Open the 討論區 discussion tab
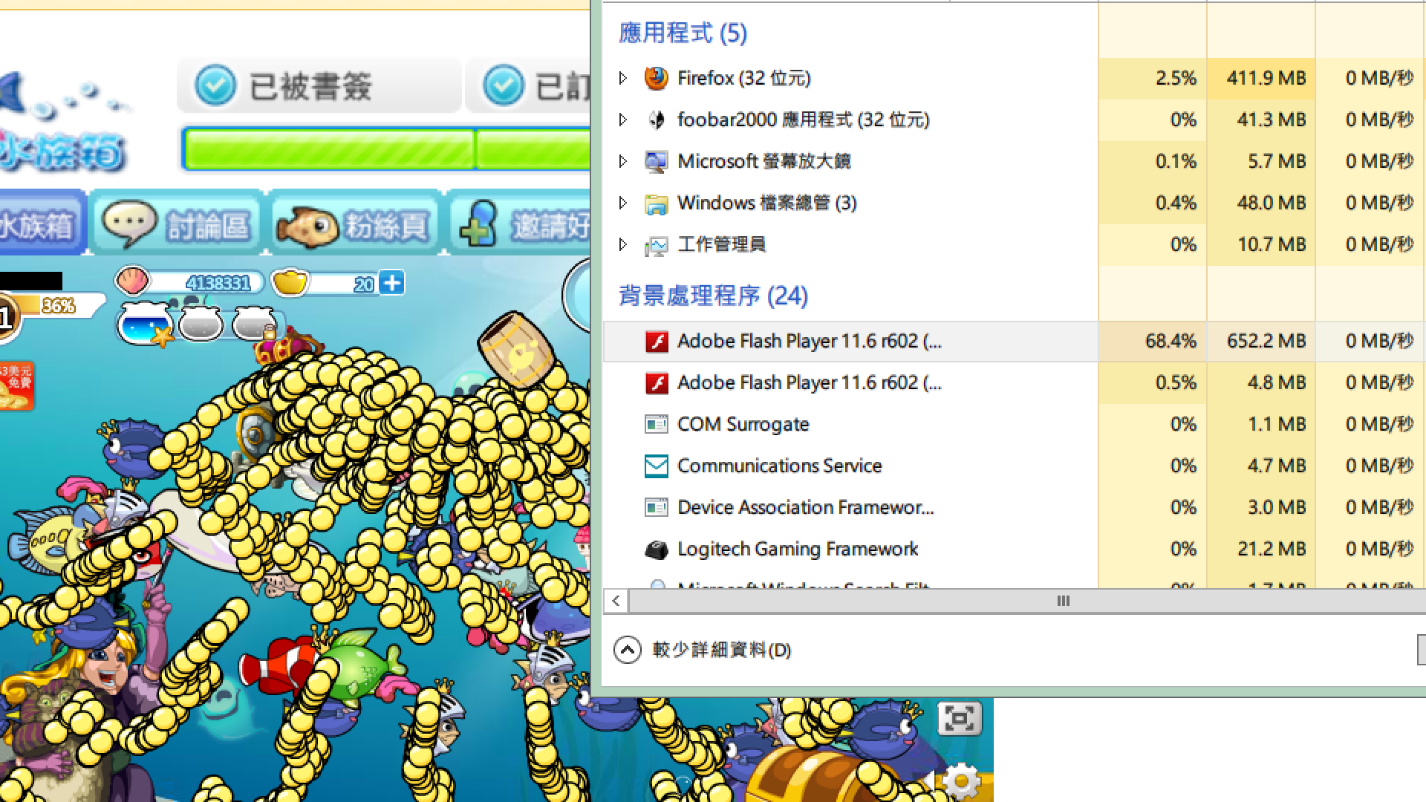Image resolution: width=1426 pixels, height=802 pixels. pyautogui.click(x=177, y=224)
